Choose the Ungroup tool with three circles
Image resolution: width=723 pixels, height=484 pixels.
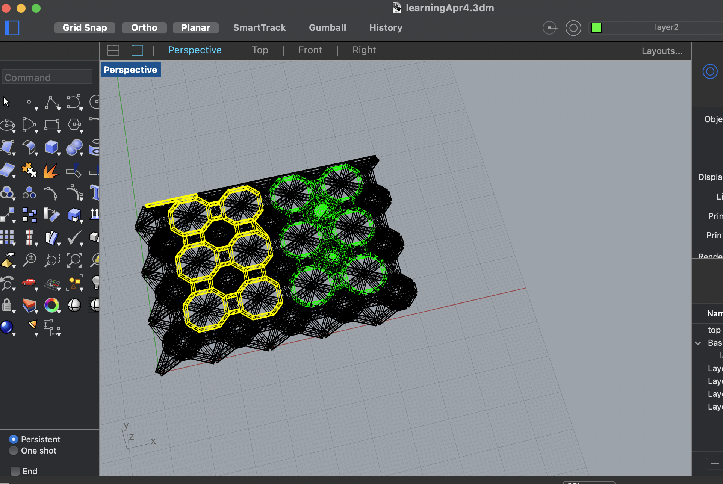(x=29, y=193)
